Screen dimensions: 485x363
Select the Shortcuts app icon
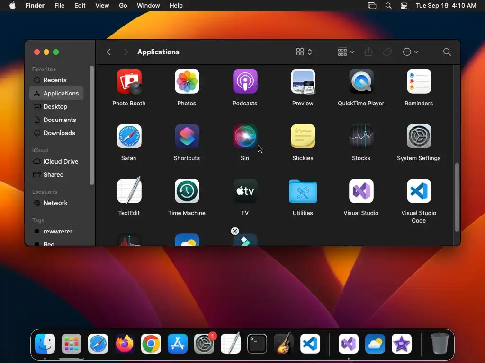pyautogui.click(x=187, y=136)
